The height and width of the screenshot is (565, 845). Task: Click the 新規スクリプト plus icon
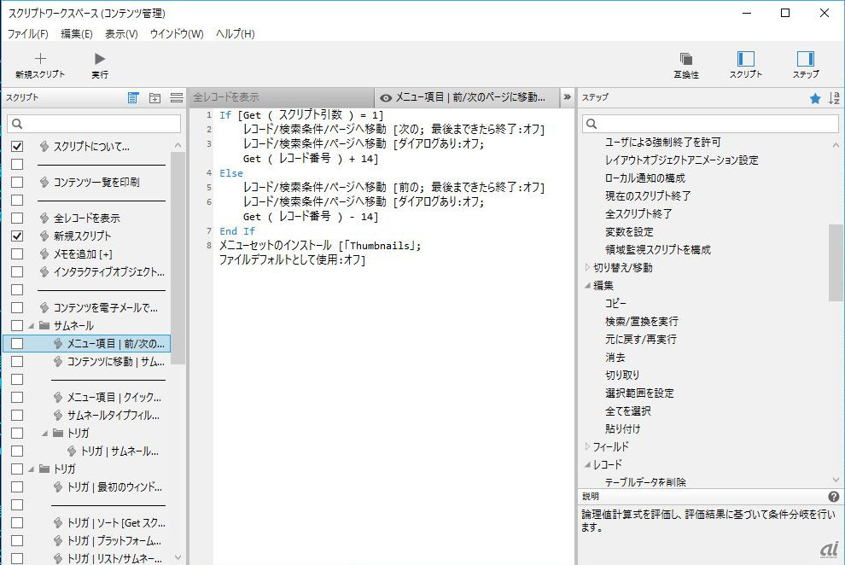tap(39, 59)
